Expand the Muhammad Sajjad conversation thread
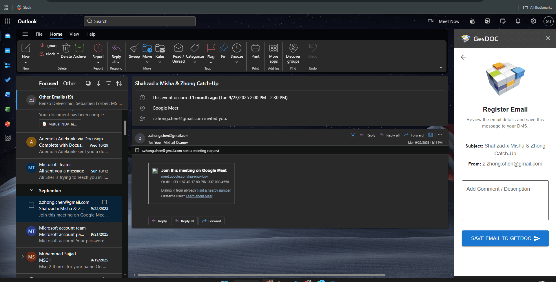This screenshot has width=556, height=282. [x=23, y=257]
